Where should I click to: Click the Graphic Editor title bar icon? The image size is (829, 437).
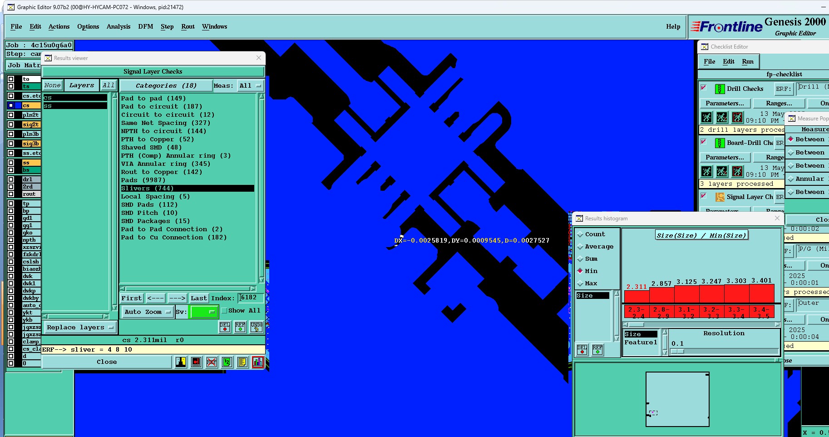pyautogui.click(x=11, y=7)
